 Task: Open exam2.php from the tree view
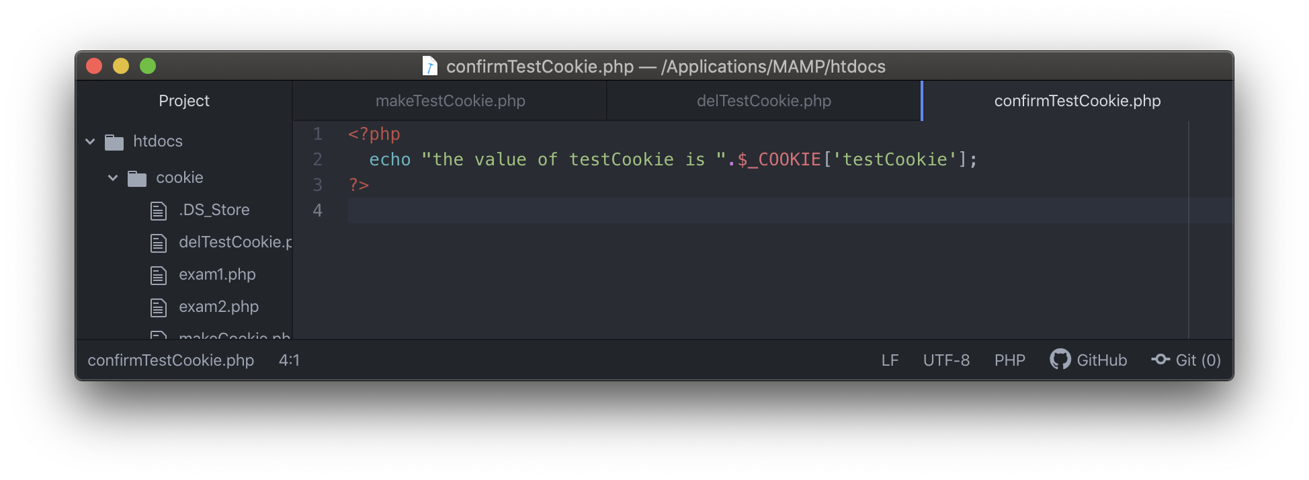coord(218,307)
